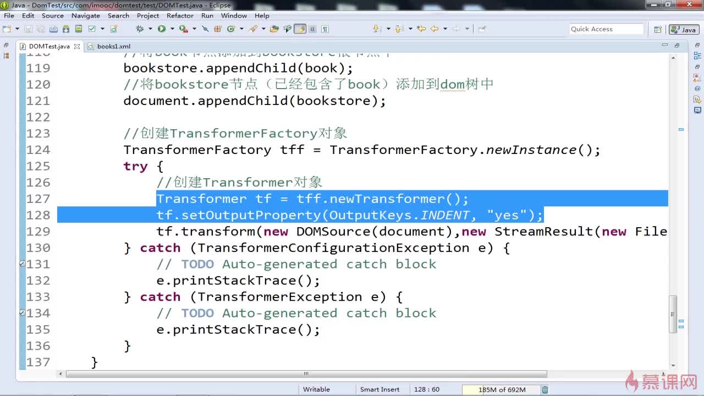Open the Javadoc @ view icon
The width and height of the screenshot is (704, 396).
click(697, 88)
